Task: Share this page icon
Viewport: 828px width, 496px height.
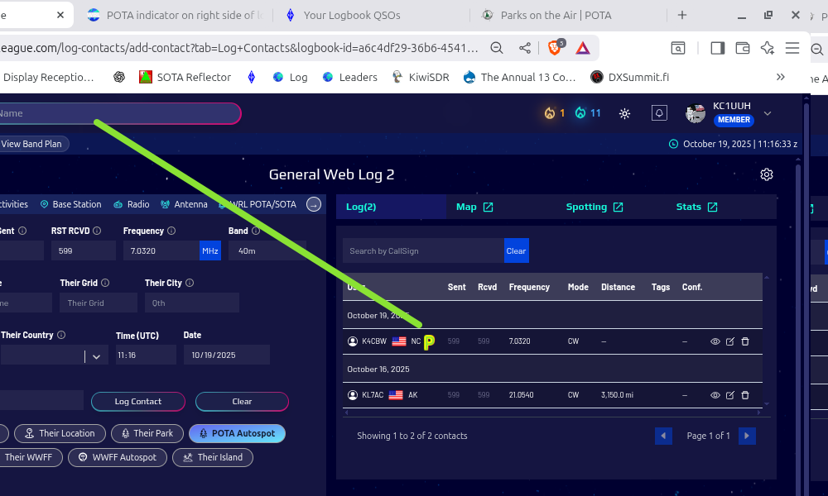Action: point(524,48)
